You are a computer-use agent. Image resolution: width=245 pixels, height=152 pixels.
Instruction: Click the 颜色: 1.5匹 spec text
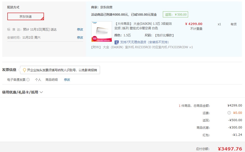[122, 35]
